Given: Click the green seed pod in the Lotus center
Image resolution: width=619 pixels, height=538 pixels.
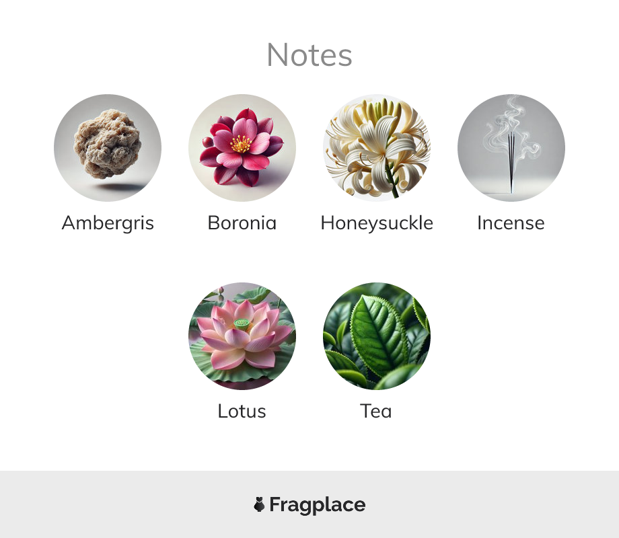Looking at the screenshot, I should coord(241,324).
